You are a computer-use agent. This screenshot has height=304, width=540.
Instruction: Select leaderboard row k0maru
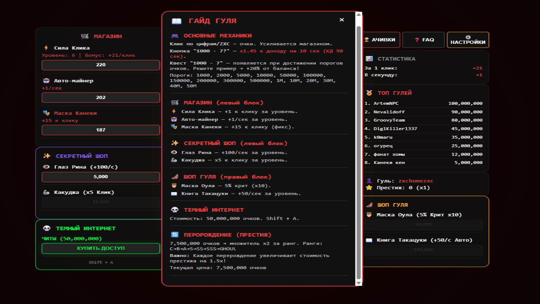(424, 137)
